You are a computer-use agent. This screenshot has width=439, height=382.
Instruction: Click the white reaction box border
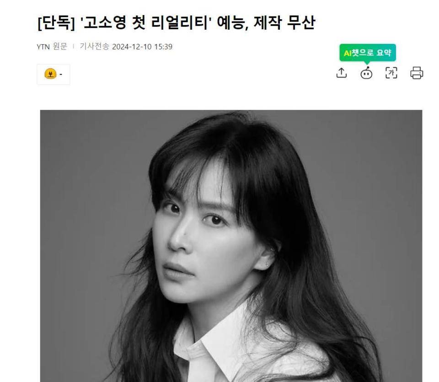click(53, 74)
